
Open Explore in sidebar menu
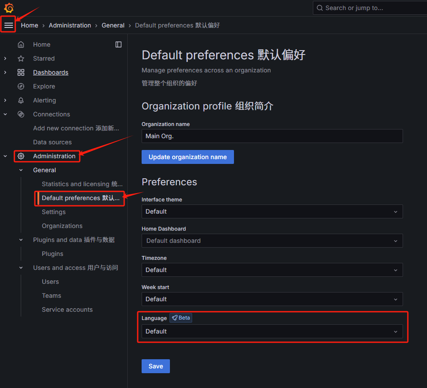point(44,86)
